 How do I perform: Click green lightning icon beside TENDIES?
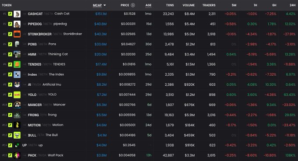click(10, 64)
